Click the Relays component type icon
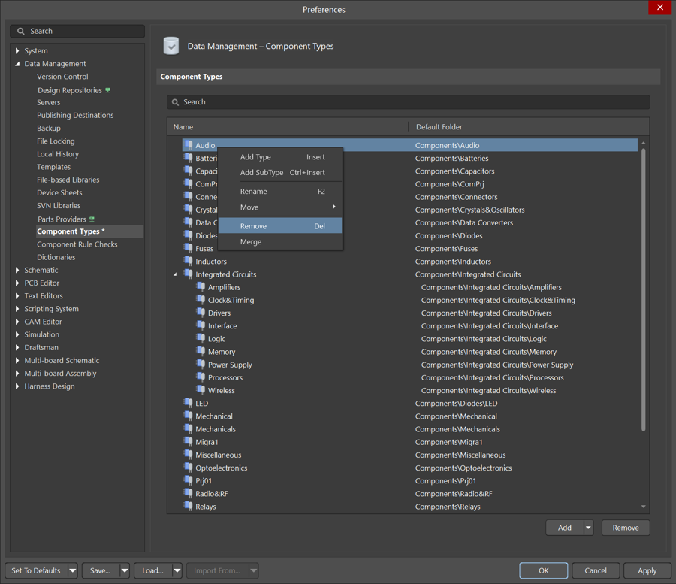Image resolution: width=676 pixels, height=584 pixels. [x=189, y=506]
